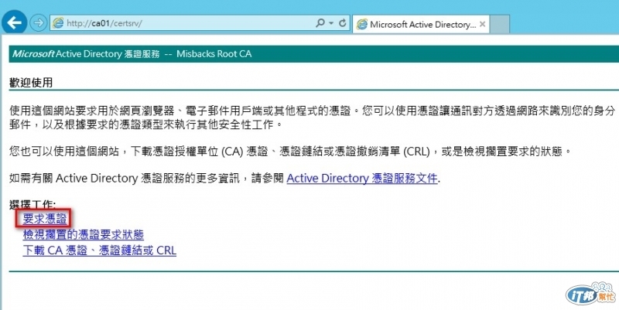This screenshot has height=310, width=619.
Task: Click the 選擇工作: label text
Action: (x=32, y=204)
